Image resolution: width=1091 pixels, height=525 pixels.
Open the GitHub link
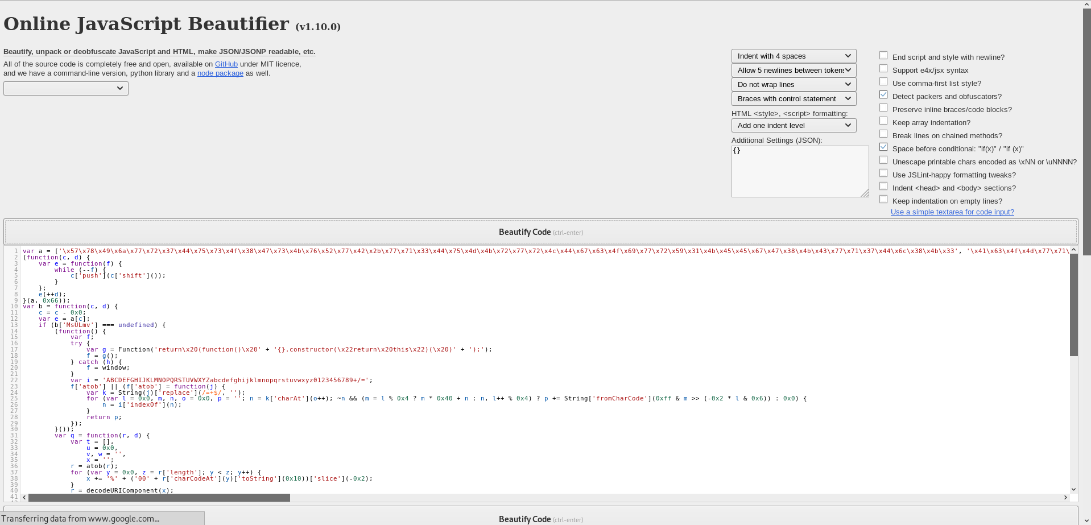coord(226,64)
